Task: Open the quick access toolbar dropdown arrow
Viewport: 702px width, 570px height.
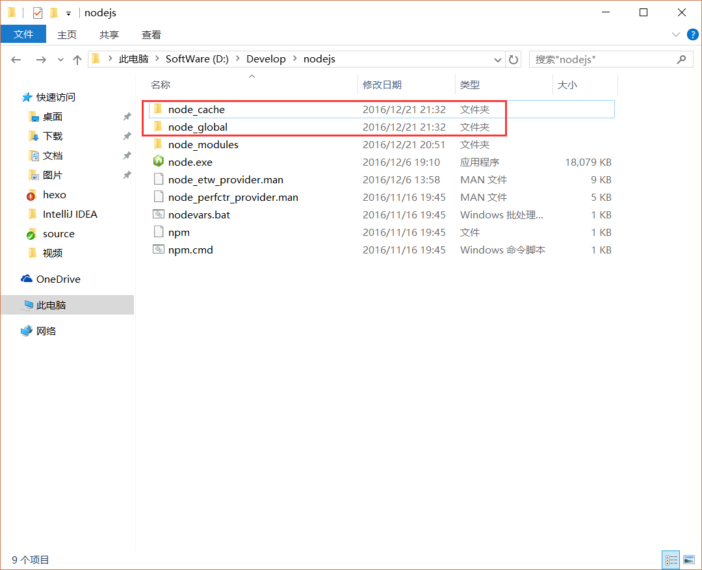Action: pyautogui.click(x=68, y=12)
